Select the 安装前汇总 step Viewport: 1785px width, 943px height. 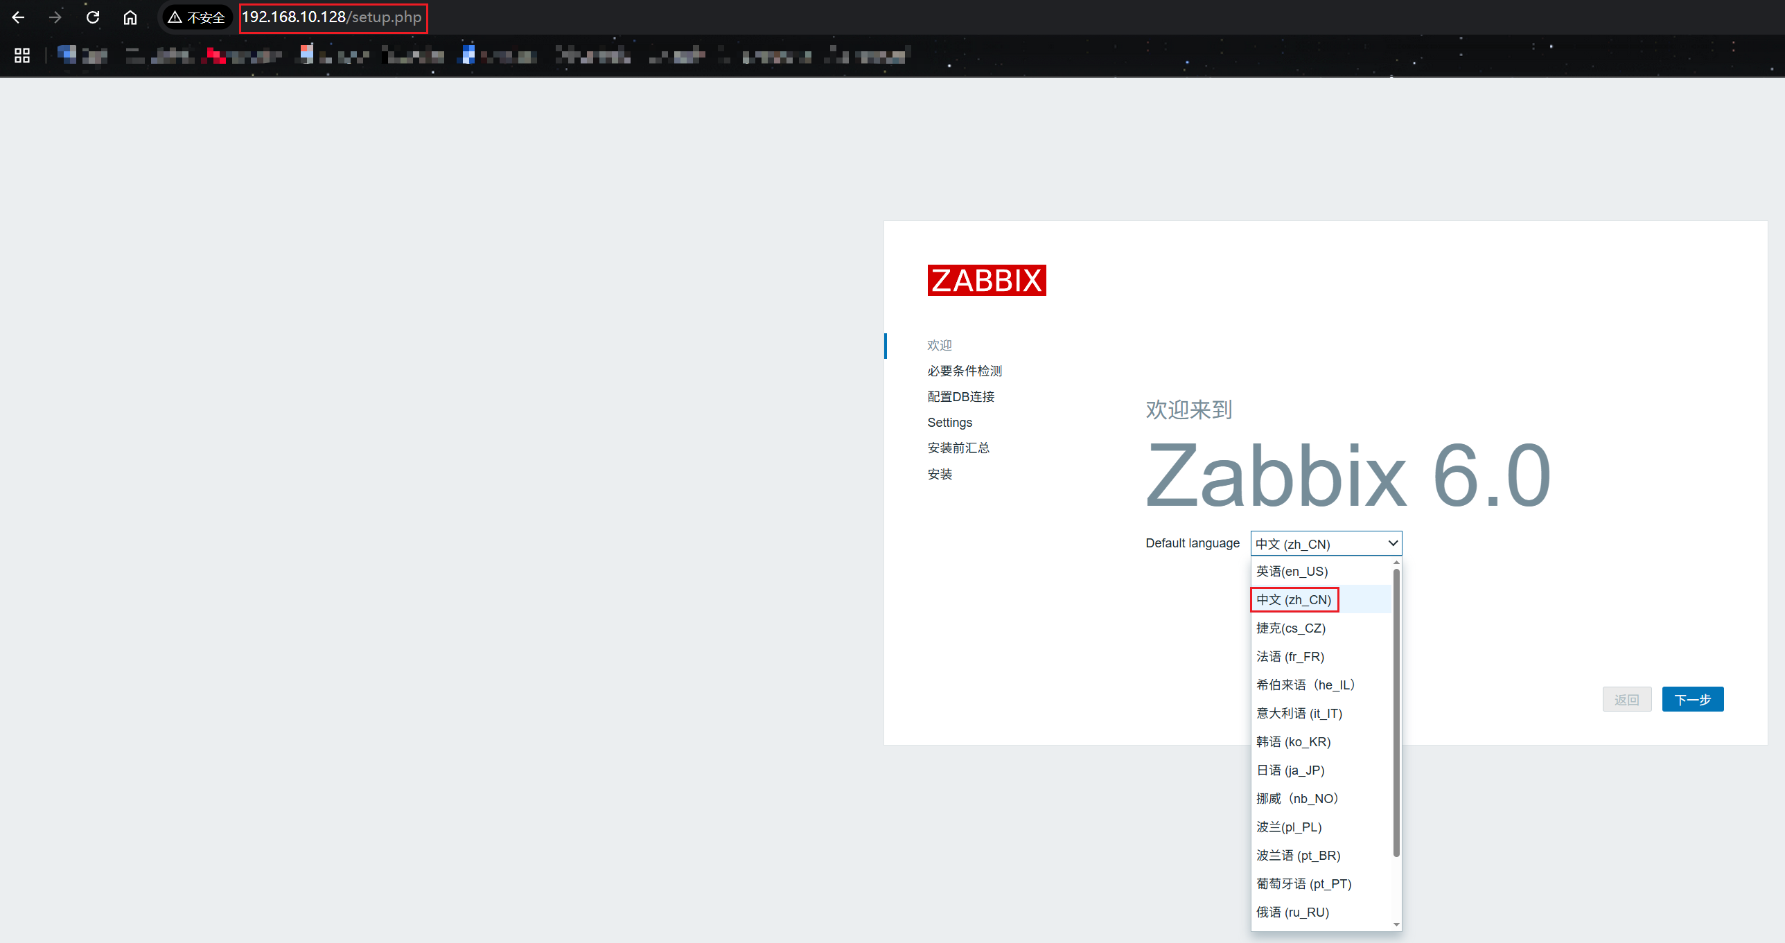pos(958,448)
